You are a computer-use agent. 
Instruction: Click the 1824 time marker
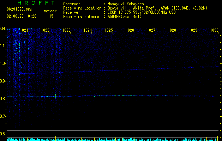tap(88, 30)
